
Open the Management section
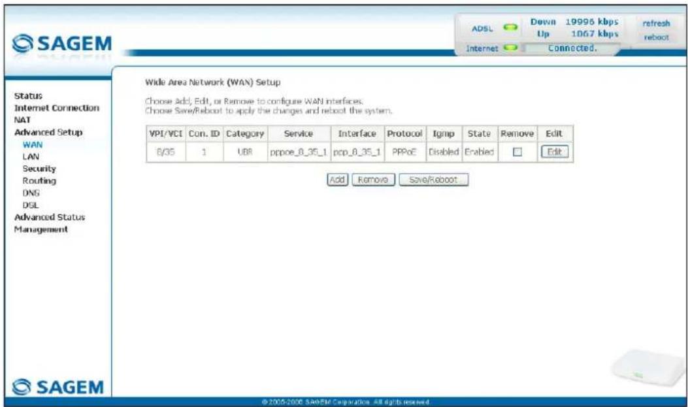[41, 229]
